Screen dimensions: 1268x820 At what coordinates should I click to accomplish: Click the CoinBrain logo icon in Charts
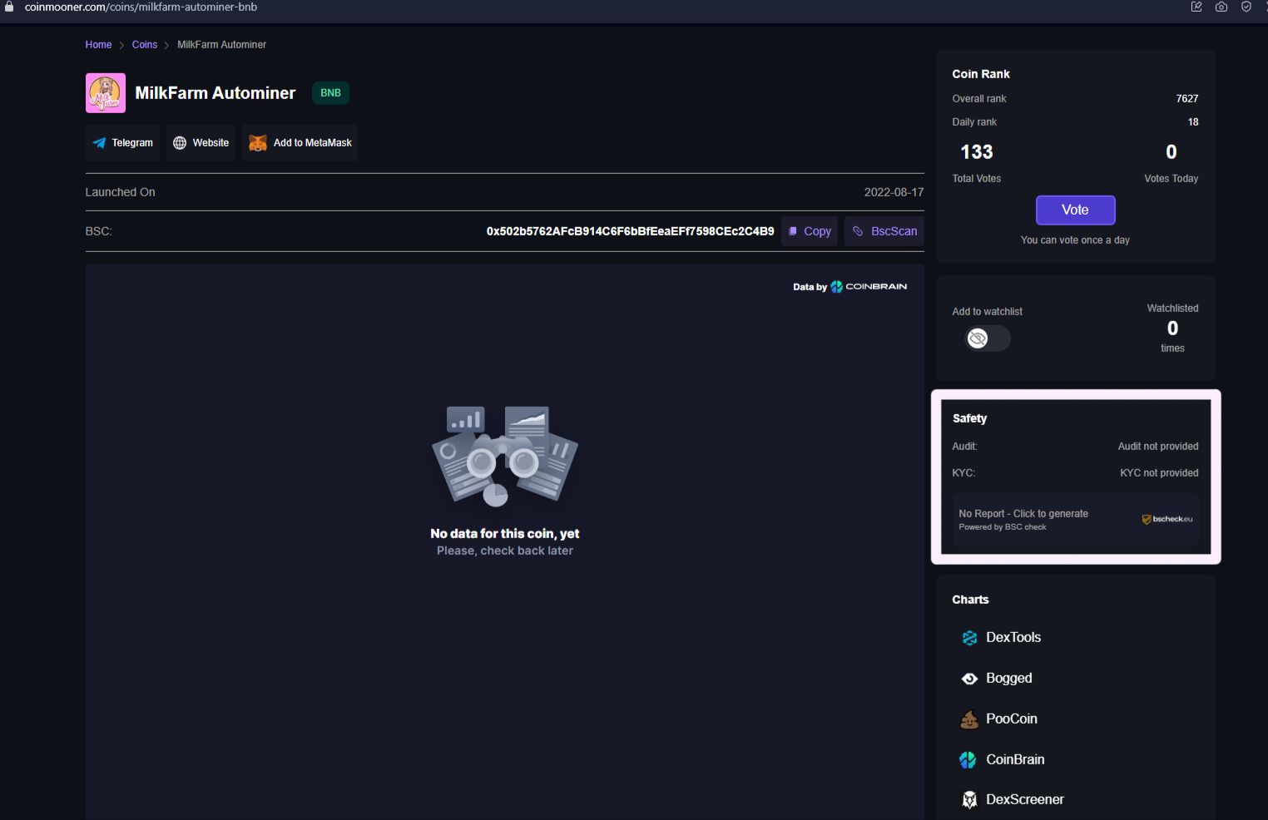pyautogui.click(x=968, y=759)
